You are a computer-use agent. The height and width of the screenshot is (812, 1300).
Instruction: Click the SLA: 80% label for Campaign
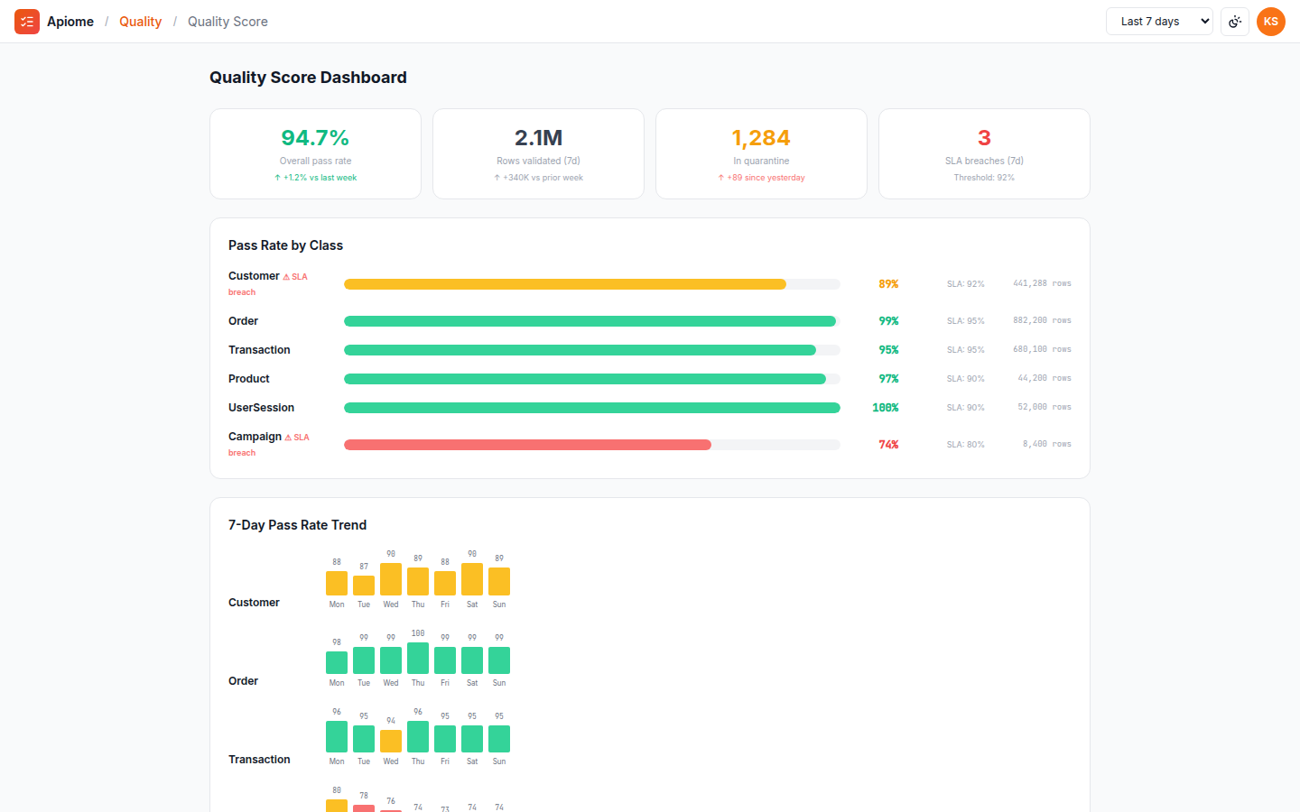[x=965, y=445]
